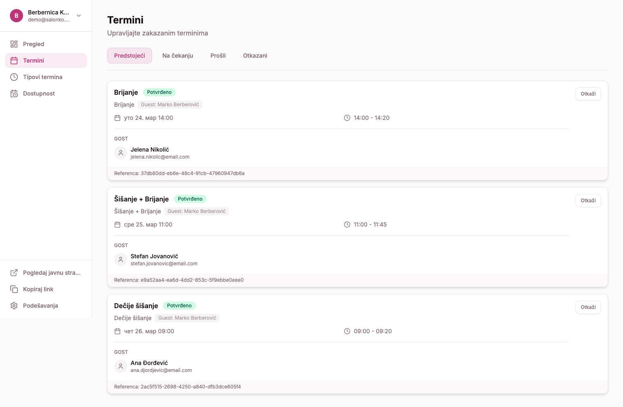Click the Tipovi termina clock icon
The image size is (623, 407).
(x=14, y=77)
